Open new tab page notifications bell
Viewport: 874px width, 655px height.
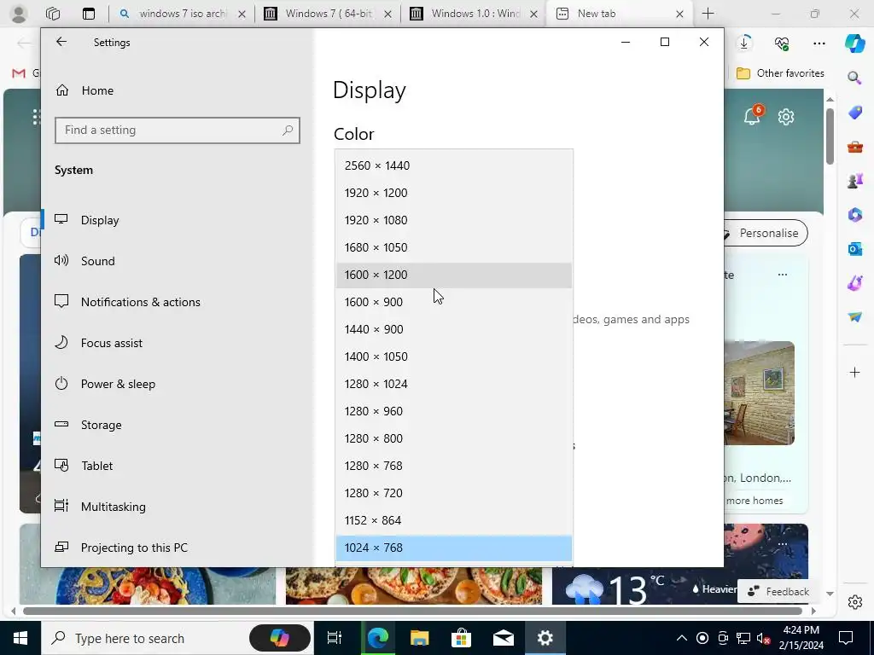coord(753,116)
